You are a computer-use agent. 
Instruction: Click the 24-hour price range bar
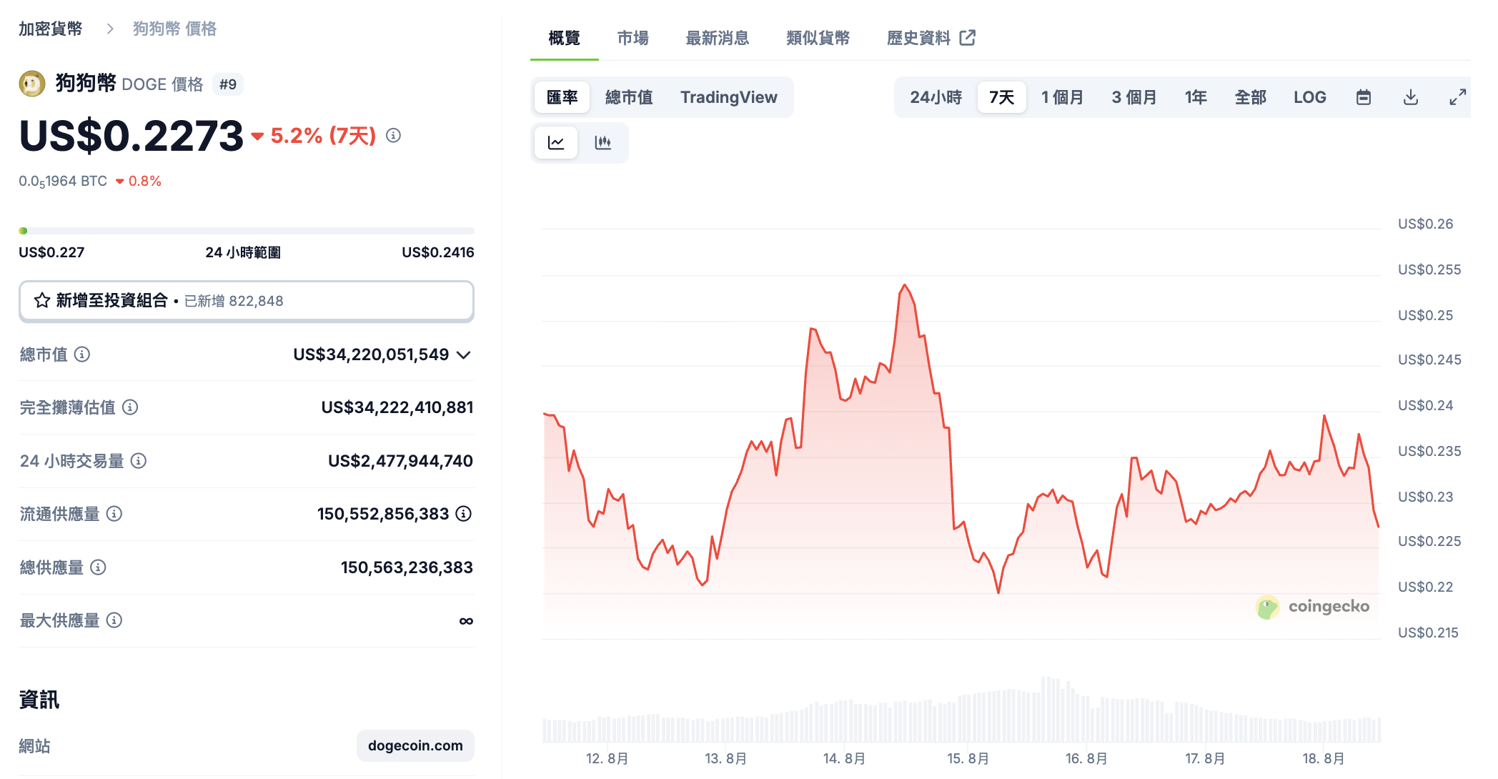pyautogui.click(x=246, y=230)
